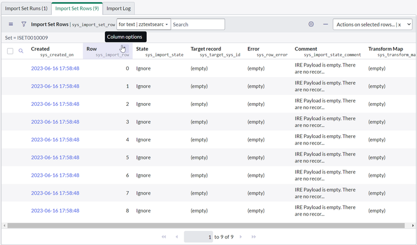Sort by the Transform Map column header
The width and height of the screenshot is (417, 245).
385,49
